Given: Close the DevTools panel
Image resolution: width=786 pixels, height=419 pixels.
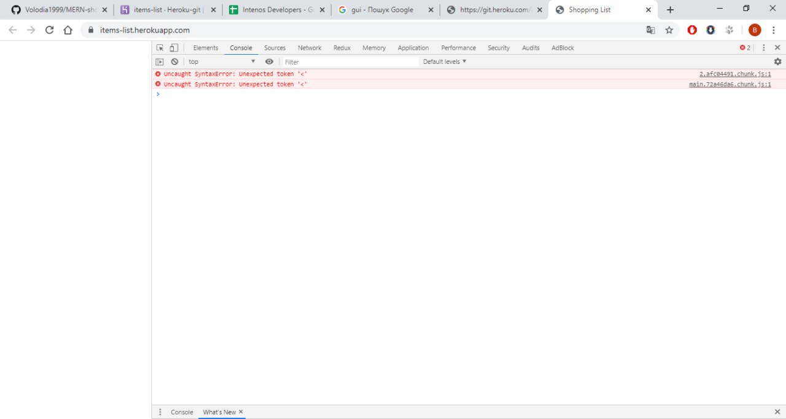Looking at the screenshot, I should [777, 48].
